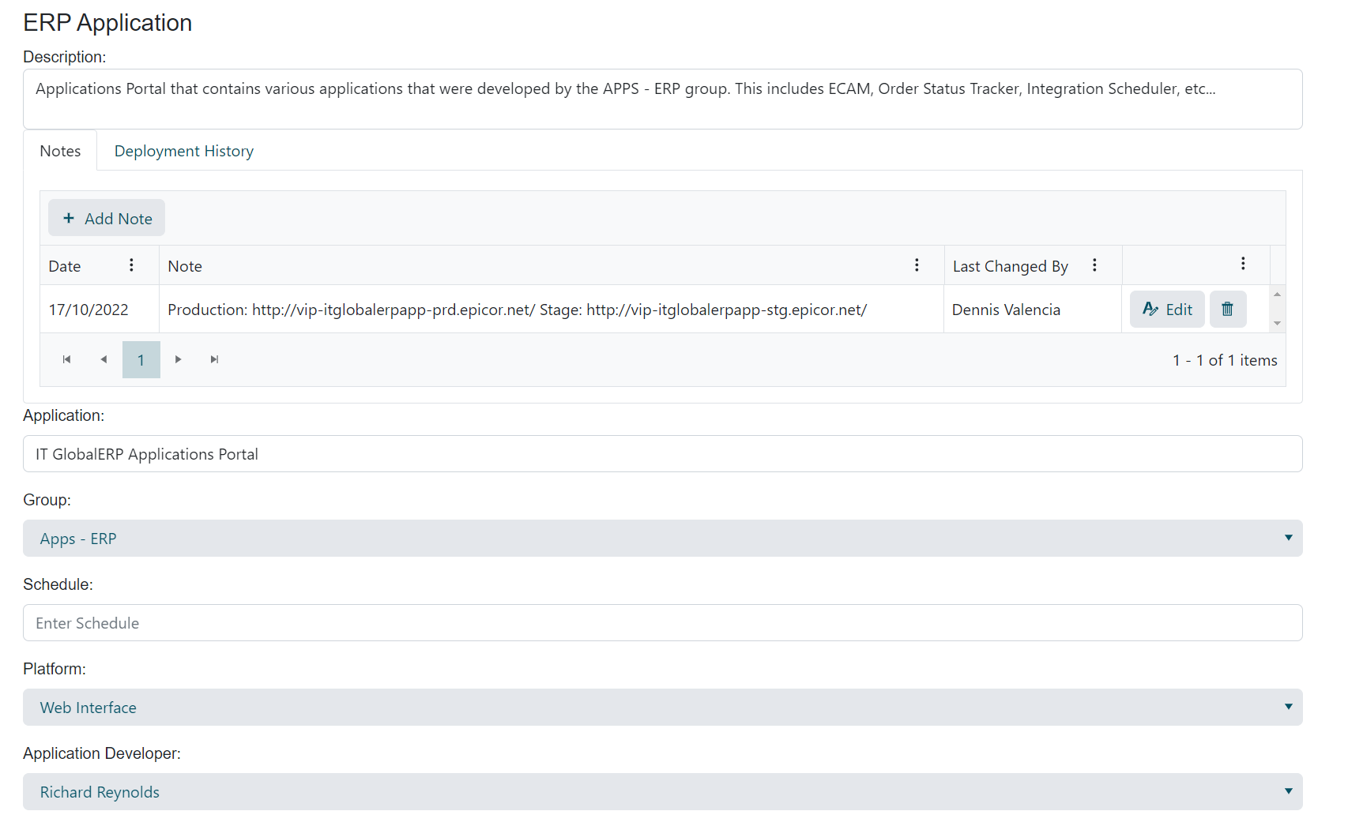Open Last Changed By column menu
Viewport: 1348px width, 826px height.
(1094, 265)
